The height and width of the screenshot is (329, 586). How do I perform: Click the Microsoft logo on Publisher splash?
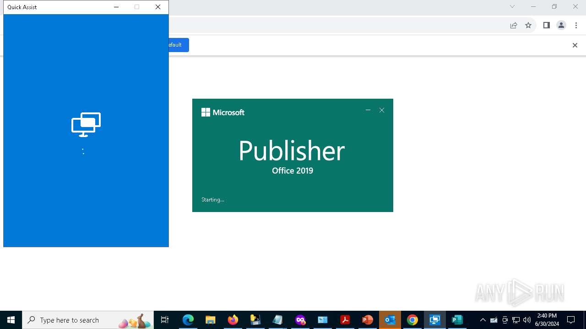tap(223, 112)
